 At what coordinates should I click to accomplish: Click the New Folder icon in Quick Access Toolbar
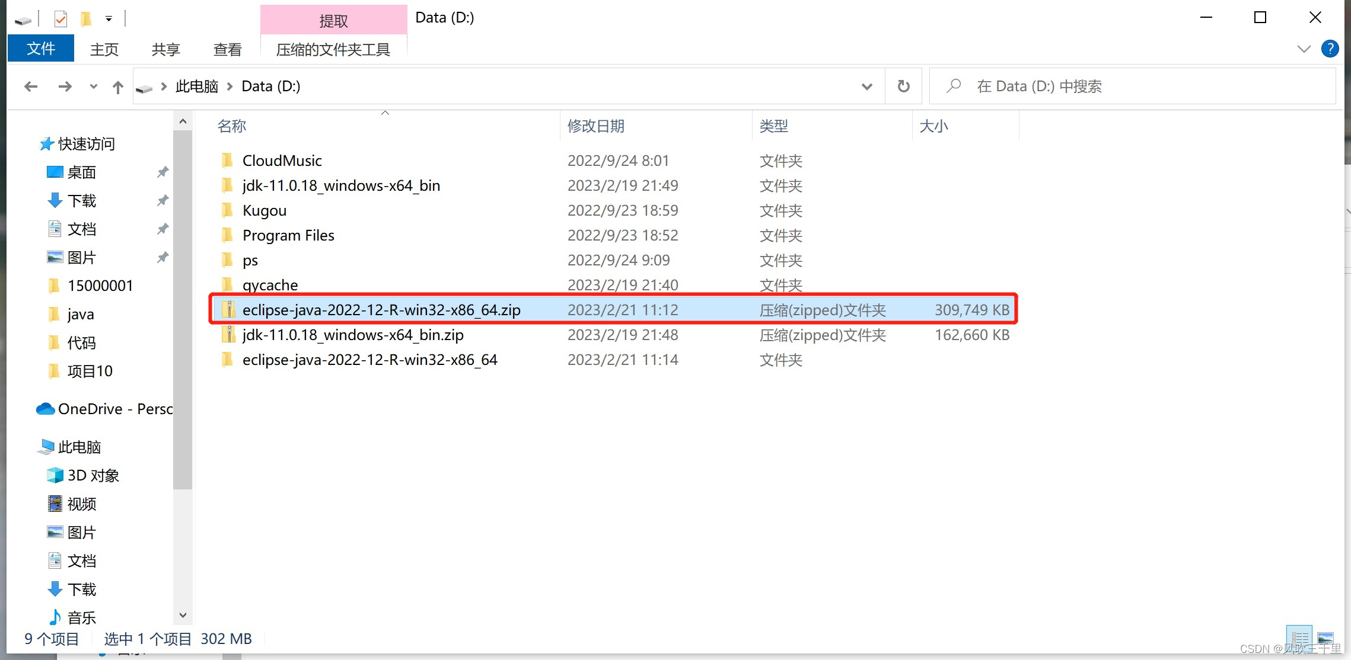coord(85,18)
